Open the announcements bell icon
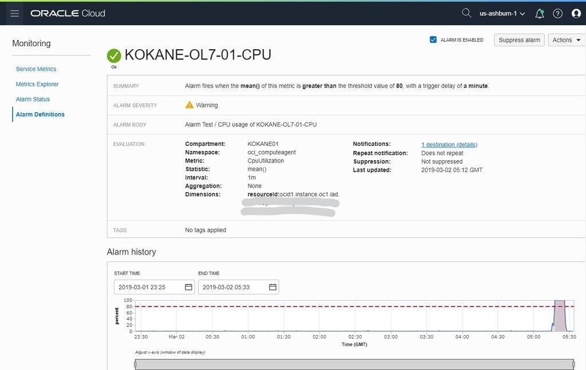Viewport: 586px width, 370px height. (x=539, y=14)
